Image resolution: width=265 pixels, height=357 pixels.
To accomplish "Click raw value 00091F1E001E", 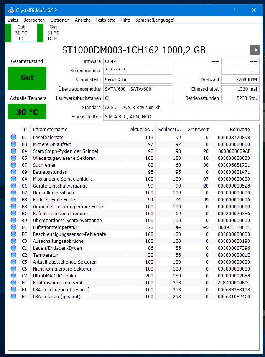I will click(x=234, y=227).
